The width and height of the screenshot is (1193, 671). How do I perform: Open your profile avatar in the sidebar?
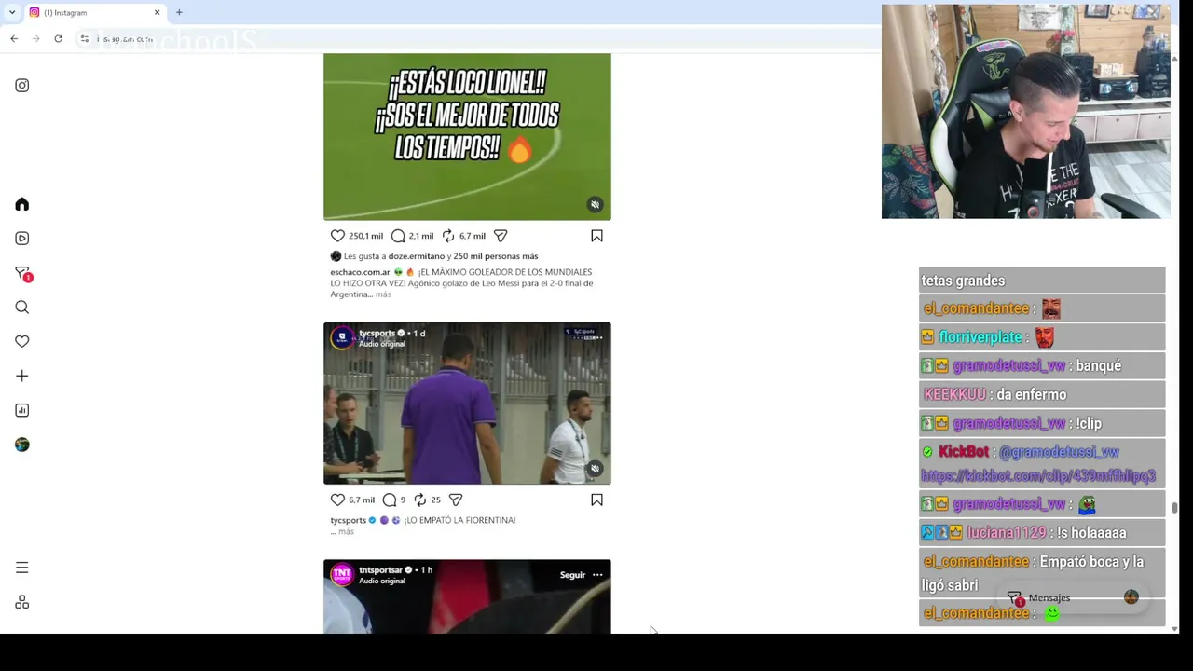(22, 445)
